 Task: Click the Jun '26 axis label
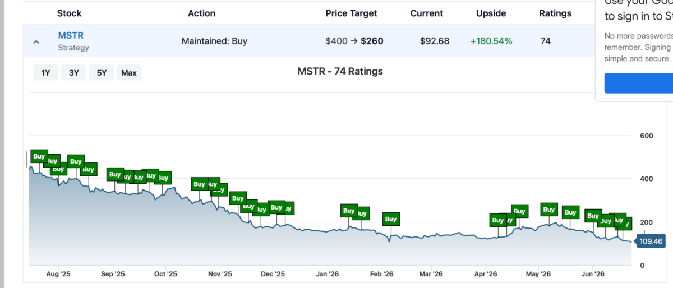(592, 274)
